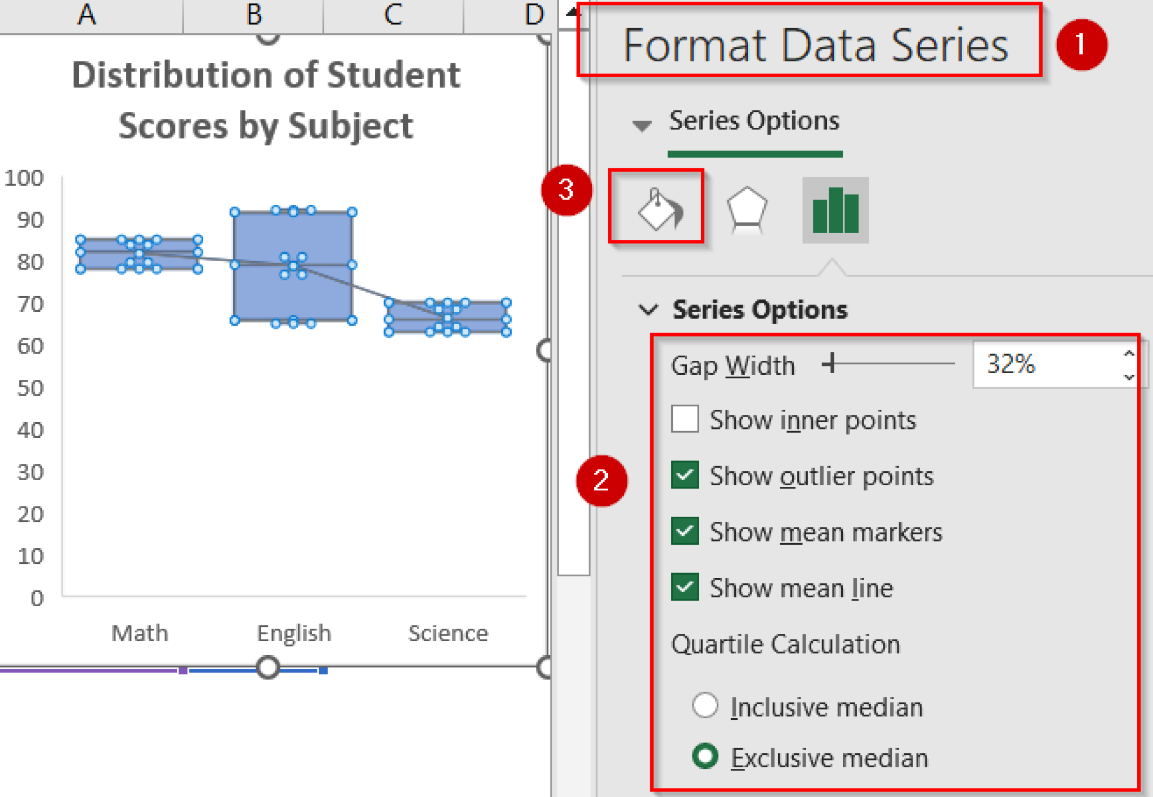Click the blue slider endpoint marker
The height and width of the screenshot is (797, 1153).
pos(324,670)
